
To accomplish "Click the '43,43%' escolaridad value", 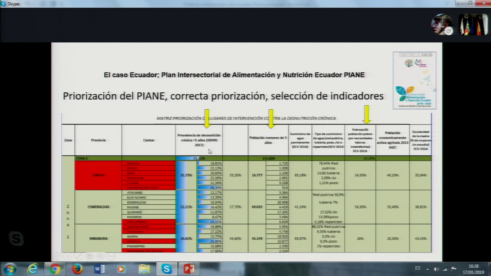I will coord(420,238).
